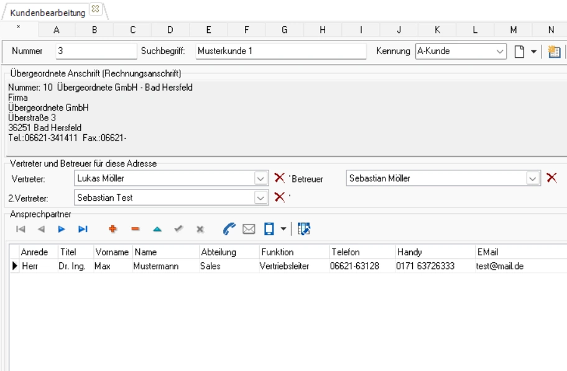This screenshot has width=567, height=371.
Task: Filter customers by letter G
Action: tap(285, 30)
